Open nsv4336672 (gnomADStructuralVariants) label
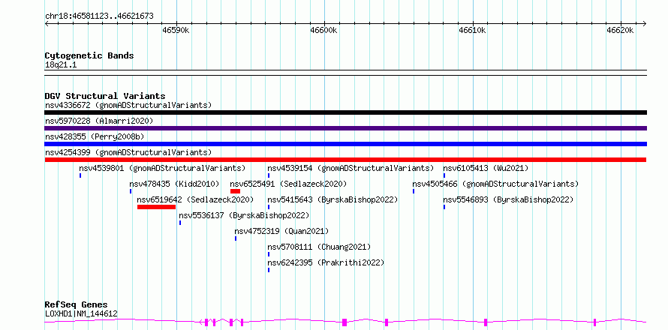Viewport: 668px width, 330px height. [x=128, y=105]
